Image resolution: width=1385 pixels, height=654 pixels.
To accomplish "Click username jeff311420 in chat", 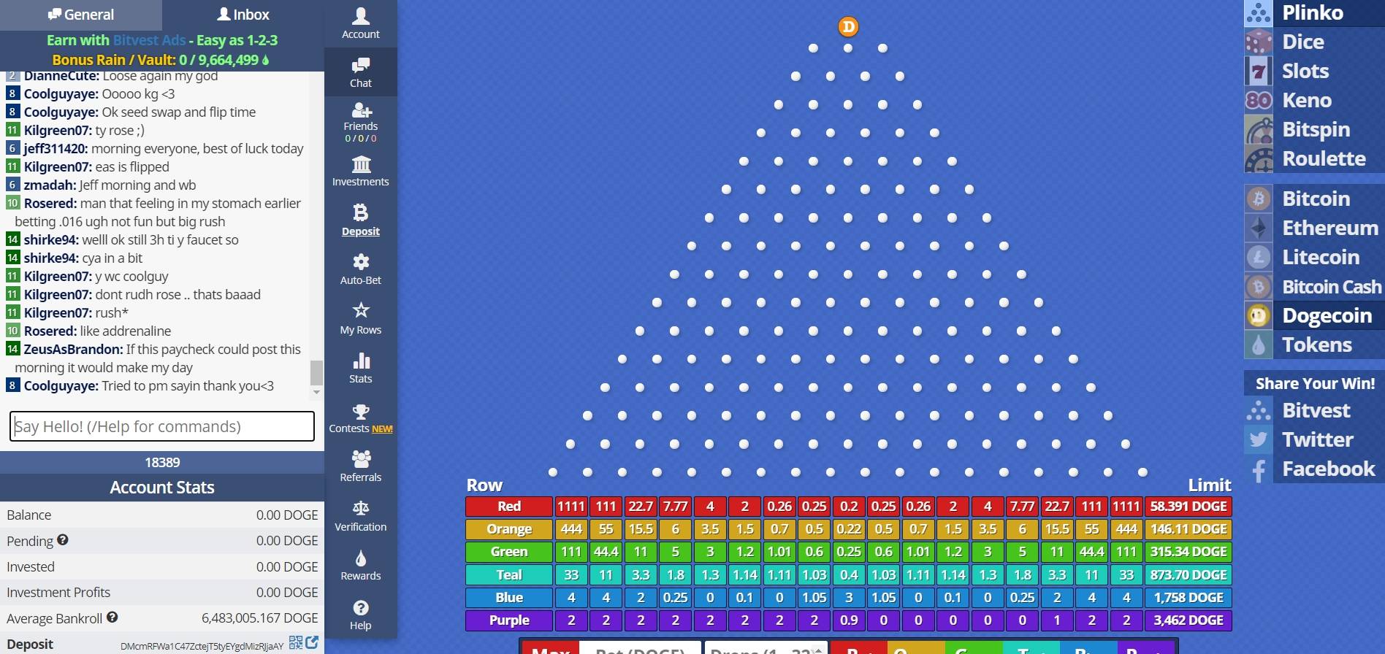I will point(56,149).
